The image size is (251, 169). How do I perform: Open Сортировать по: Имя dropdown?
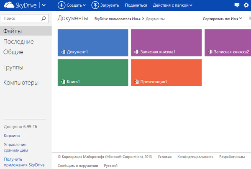tap(223, 19)
